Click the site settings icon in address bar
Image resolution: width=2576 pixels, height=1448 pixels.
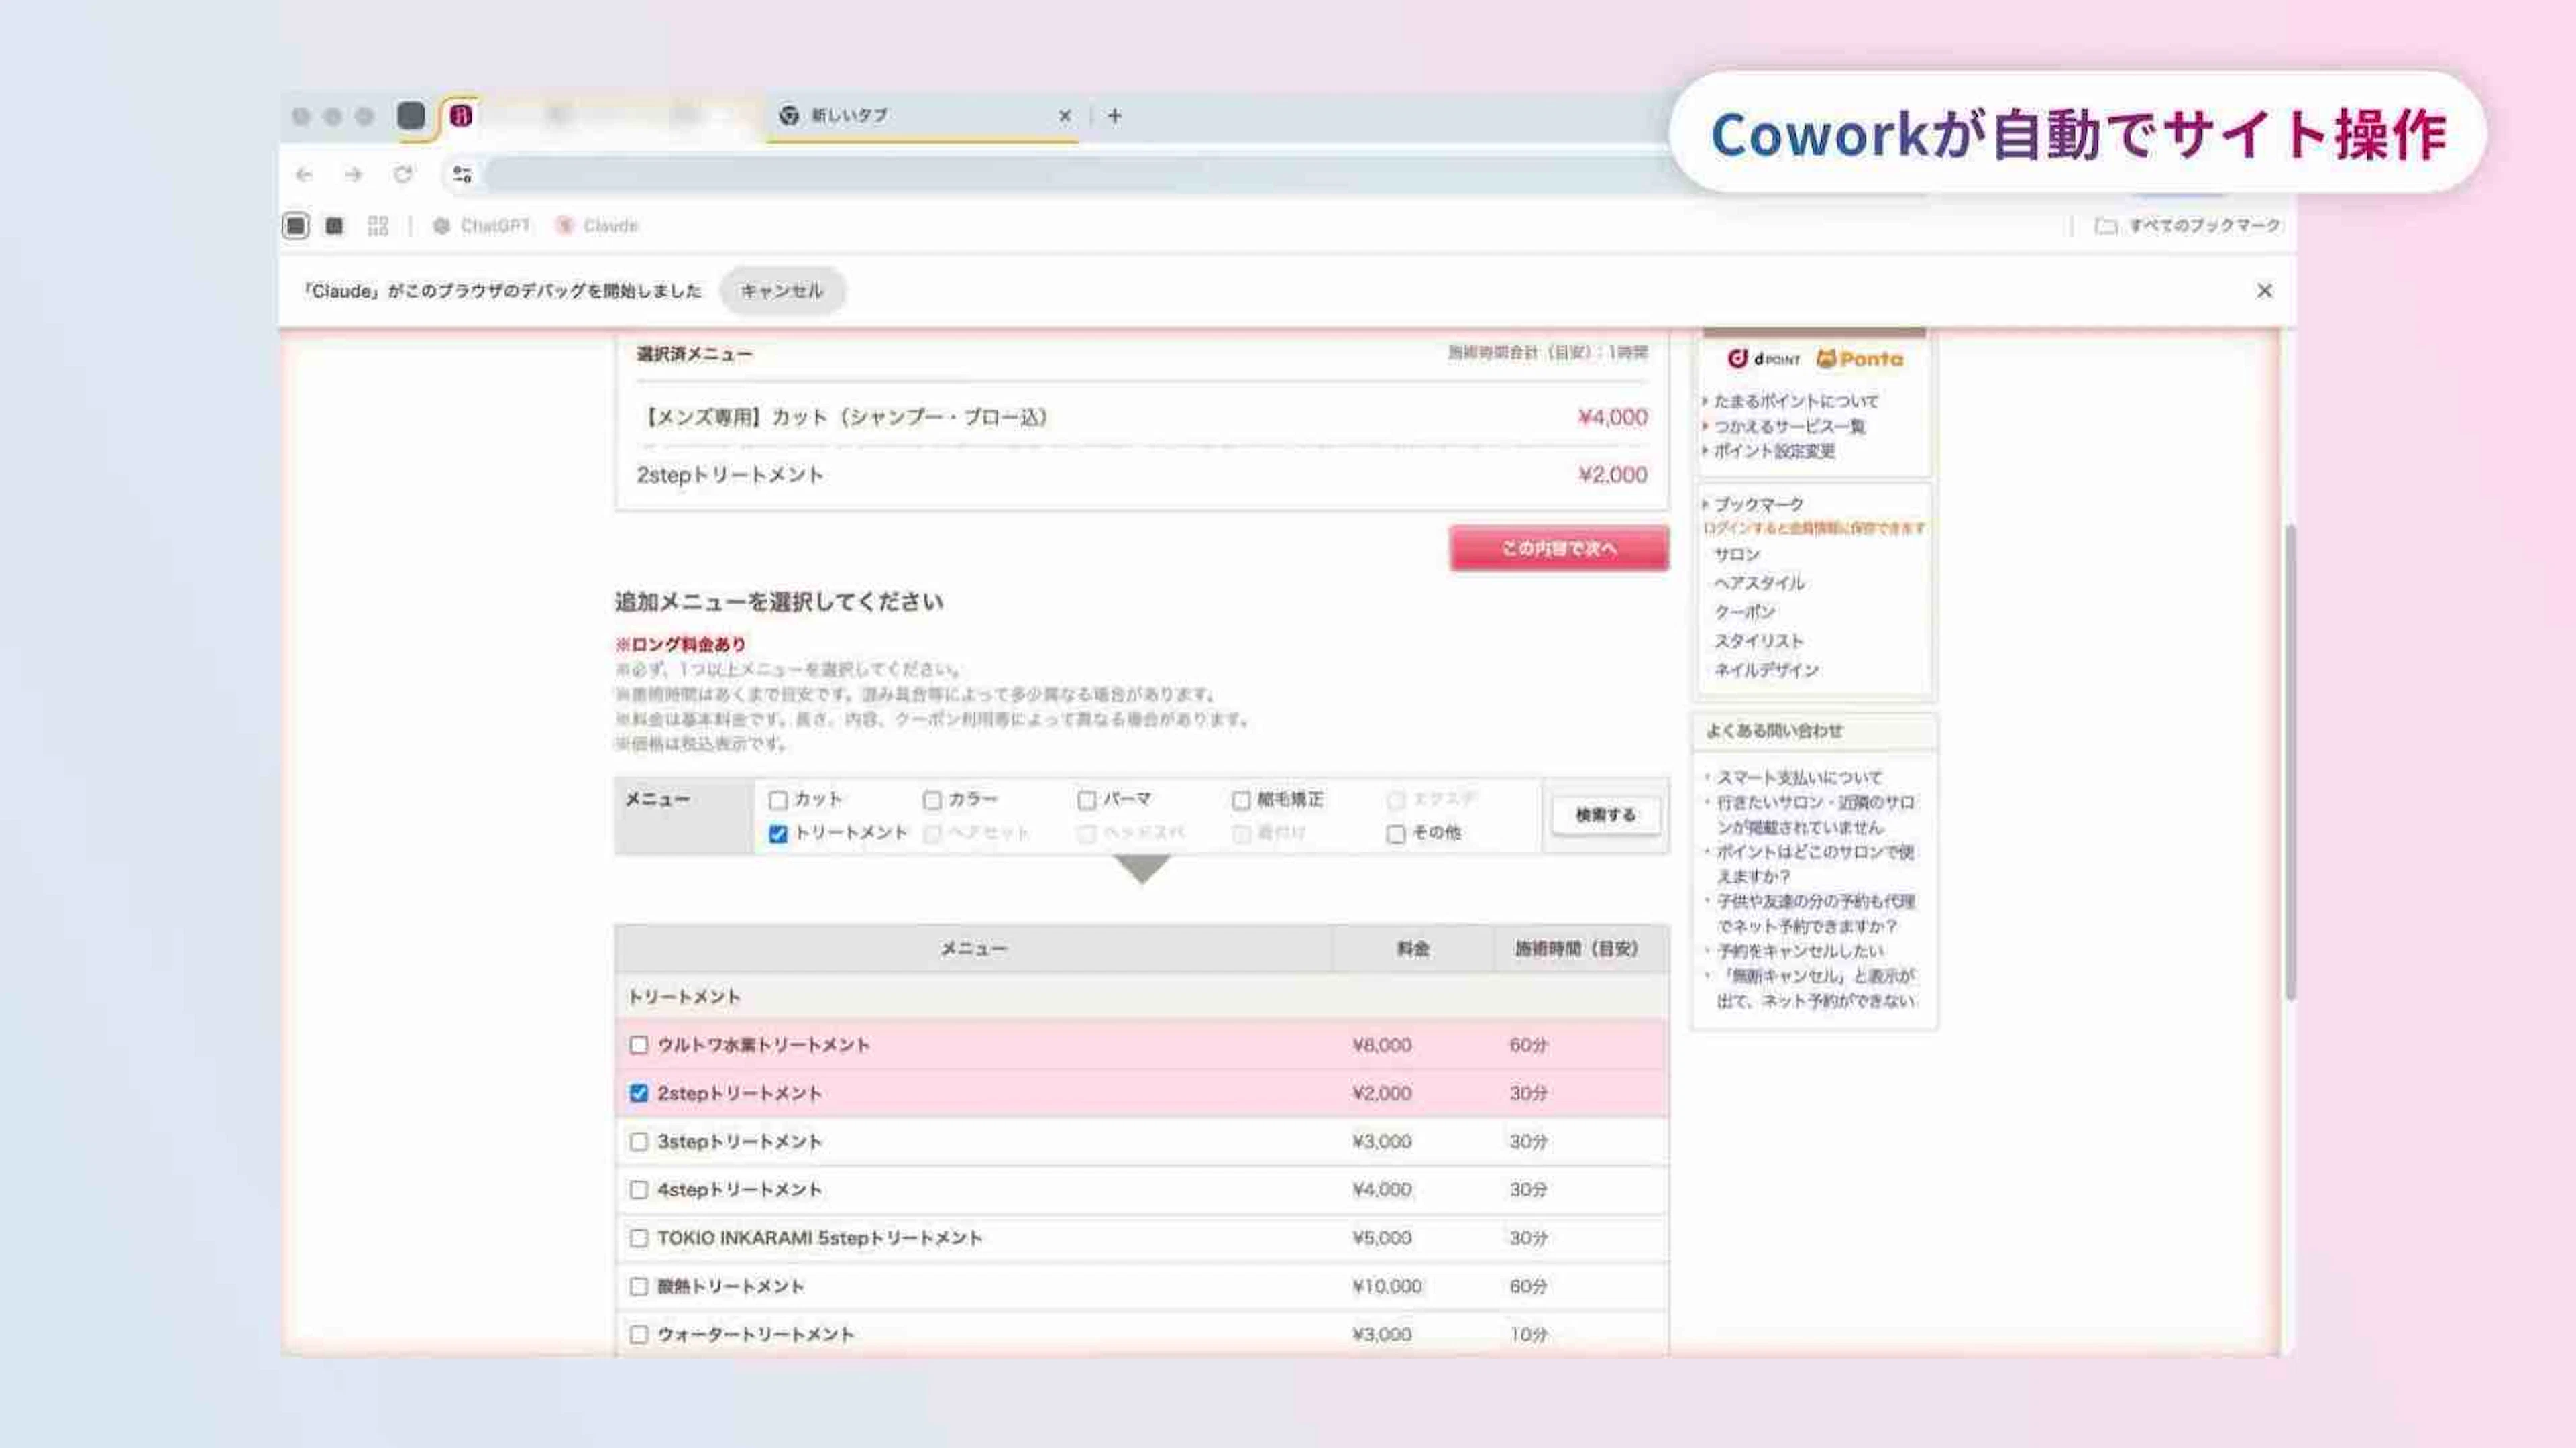click(462, 175)
